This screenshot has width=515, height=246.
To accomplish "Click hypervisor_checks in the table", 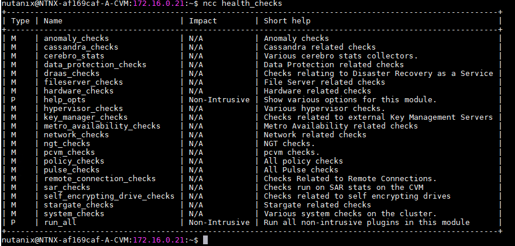I will (x=83, y=109).
